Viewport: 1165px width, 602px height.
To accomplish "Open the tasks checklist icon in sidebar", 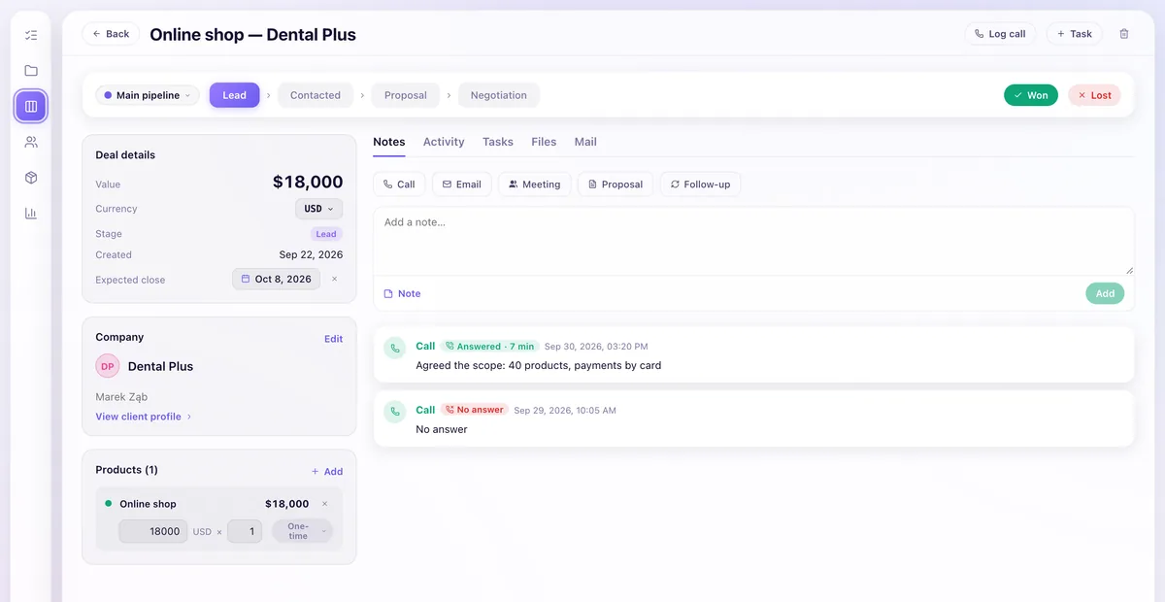I will [31, 35].
